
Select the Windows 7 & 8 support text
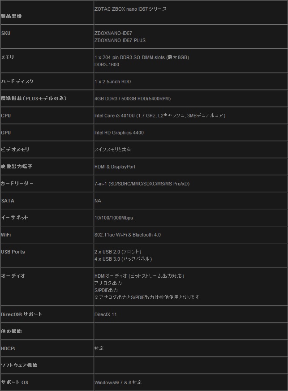point(118,382)
